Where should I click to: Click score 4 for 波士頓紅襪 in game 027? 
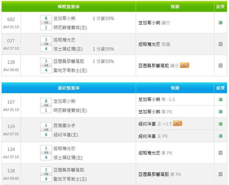(46, 49)
